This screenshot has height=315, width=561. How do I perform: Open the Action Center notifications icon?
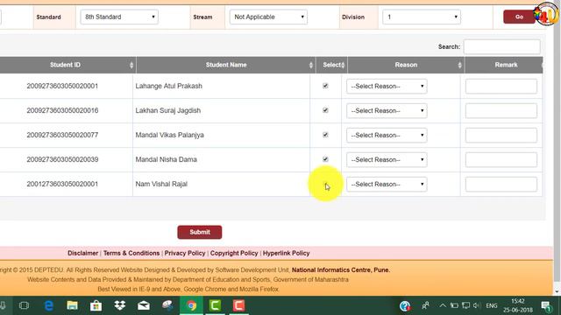coord(546,306)
